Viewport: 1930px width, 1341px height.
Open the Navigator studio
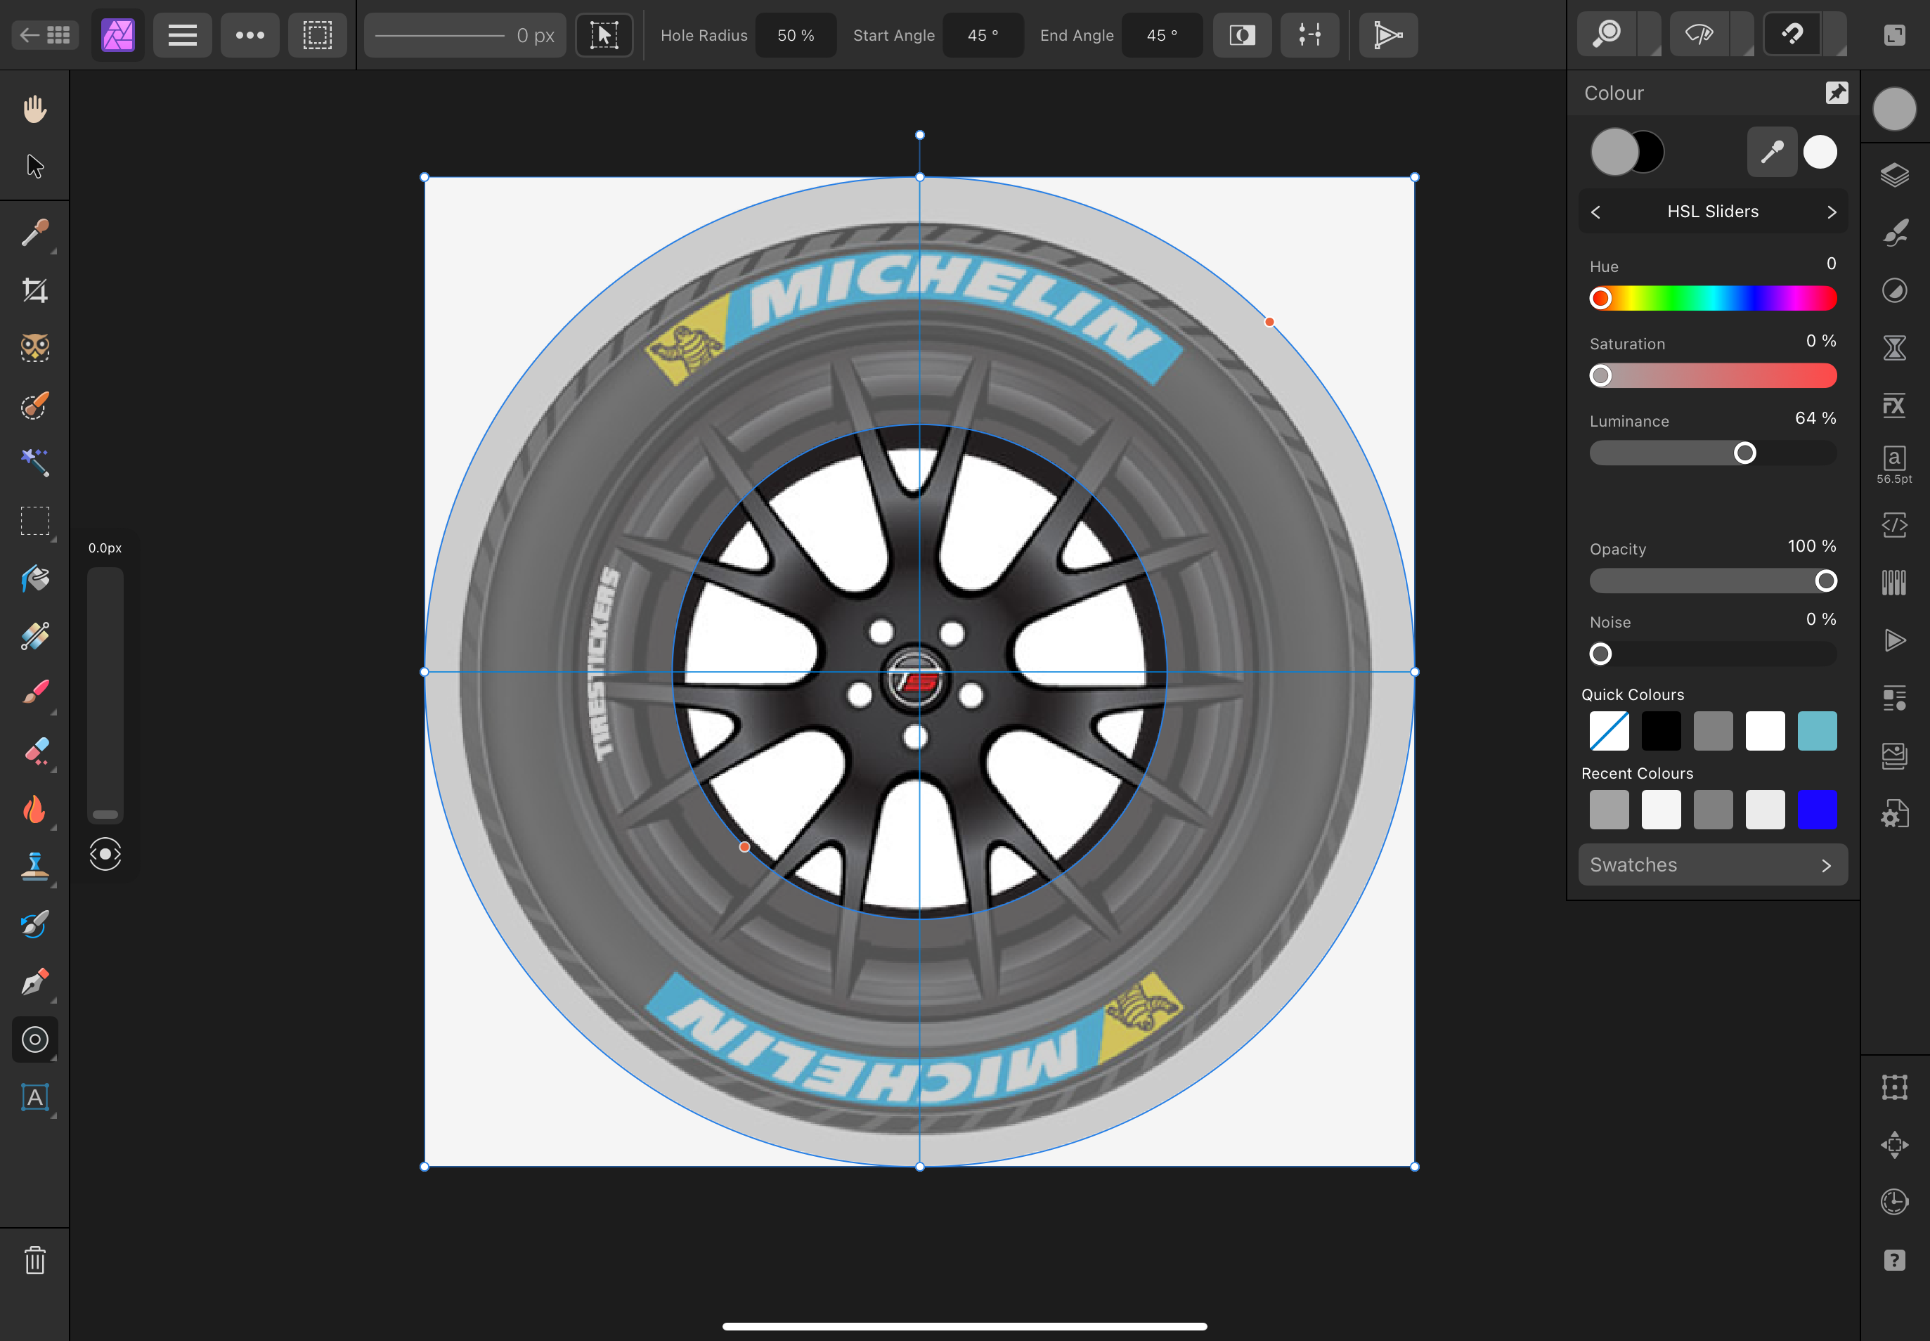(1895, 1144)
